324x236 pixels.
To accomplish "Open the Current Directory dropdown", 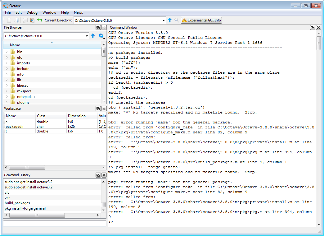I will click(164, 21).
